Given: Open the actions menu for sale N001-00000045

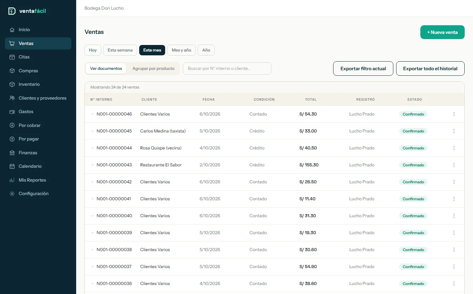Looking at the screenshot, I should (x=454, y=131).
